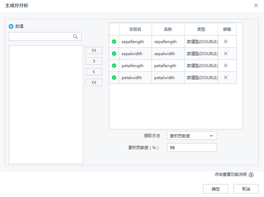Screen dimensions: 264x197
Task: Toggle the green check on petalwidth row
Action: pos(114,78)
